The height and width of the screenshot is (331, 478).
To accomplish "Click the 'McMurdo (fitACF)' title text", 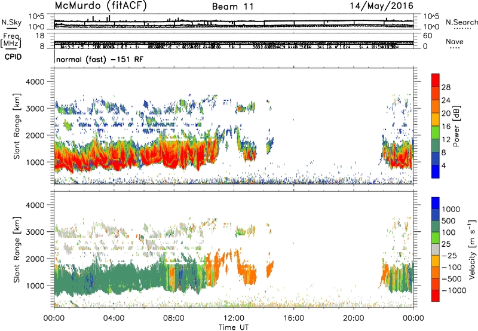I will [100, 6].
